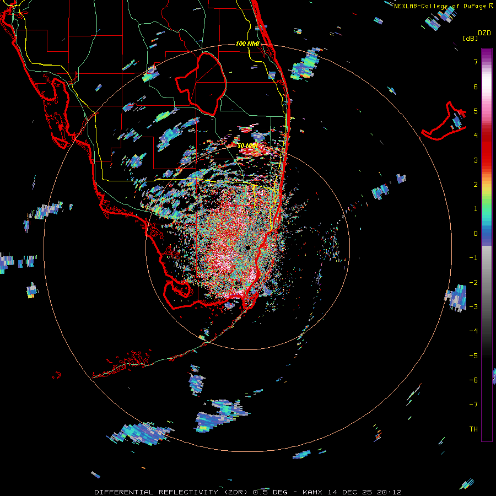
Task: Click the -5 dB value on color scale
Action: point(473,356)
